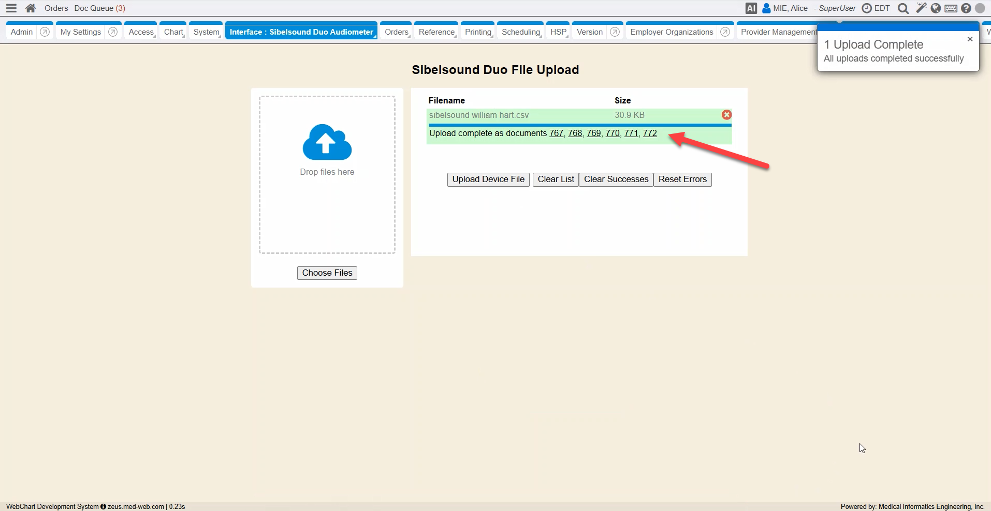Open the keyboard shortcuts icon
The height and width of the screenshot is (511, 991).
click(x=951, y=8)
